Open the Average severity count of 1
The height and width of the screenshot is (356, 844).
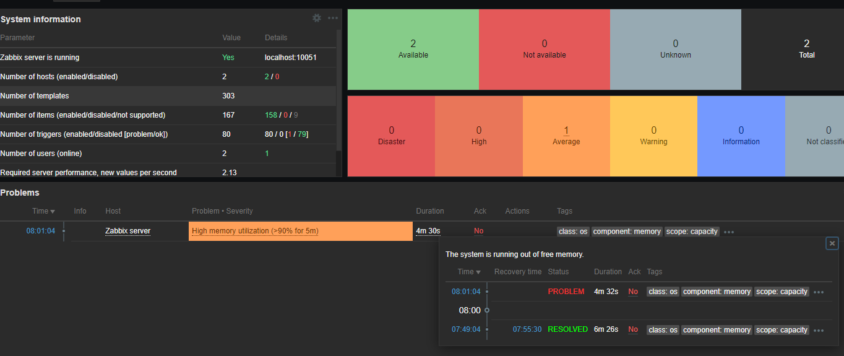click(x=566, y=131)
